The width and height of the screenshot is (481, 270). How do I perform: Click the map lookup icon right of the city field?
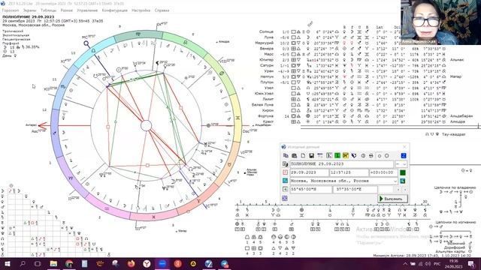point(403,181)
